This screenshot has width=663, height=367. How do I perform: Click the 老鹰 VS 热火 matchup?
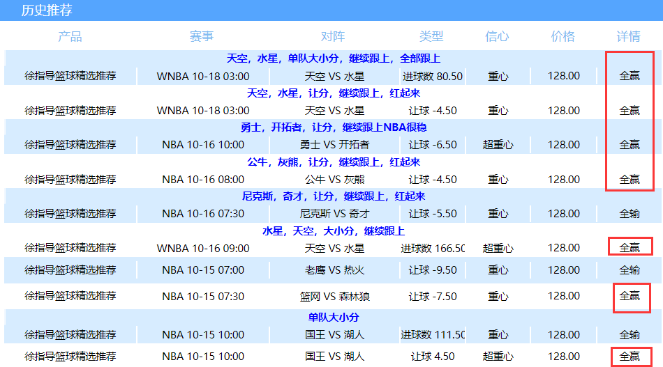[x=334, y=270]
